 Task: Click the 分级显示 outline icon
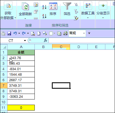103,6
